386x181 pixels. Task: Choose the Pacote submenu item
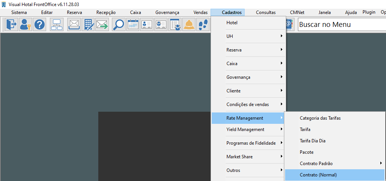click(335, 152)
